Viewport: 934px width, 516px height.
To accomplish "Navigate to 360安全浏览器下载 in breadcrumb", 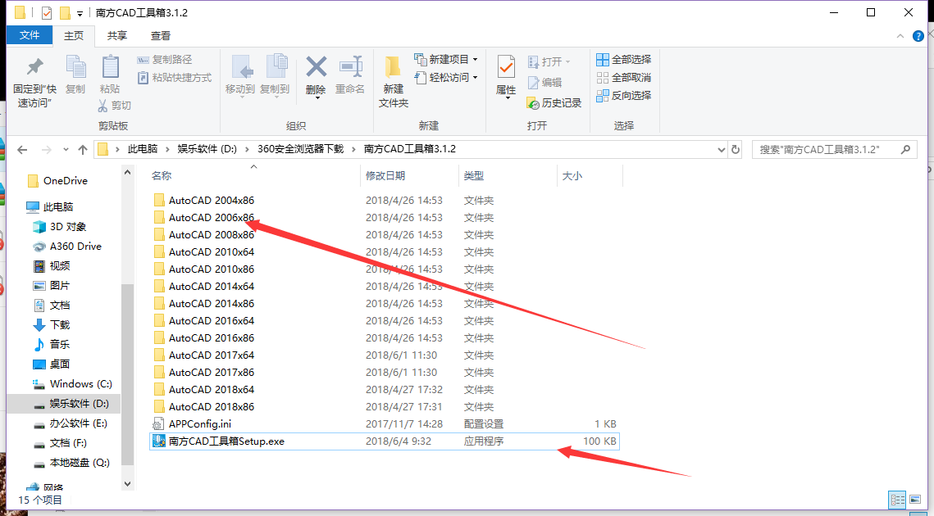I will click(x=300, y=149).
